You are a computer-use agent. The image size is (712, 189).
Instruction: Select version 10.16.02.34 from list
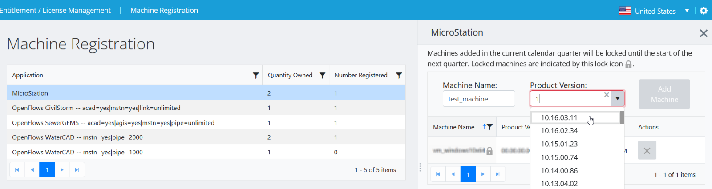[575, 131]
